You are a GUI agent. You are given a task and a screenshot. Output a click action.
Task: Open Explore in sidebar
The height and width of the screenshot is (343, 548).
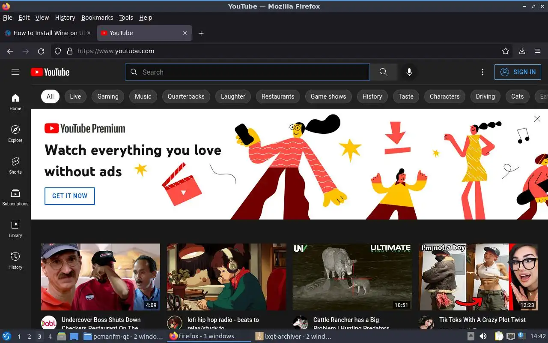15,134
